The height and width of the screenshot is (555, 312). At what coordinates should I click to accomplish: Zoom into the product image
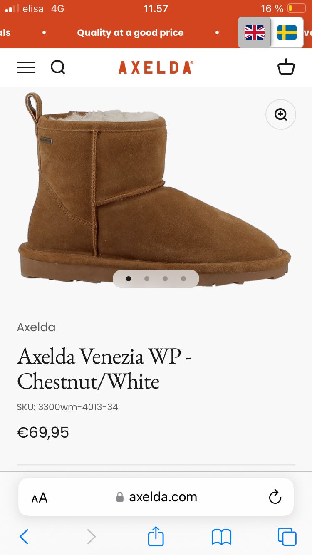tap(281, 114)
